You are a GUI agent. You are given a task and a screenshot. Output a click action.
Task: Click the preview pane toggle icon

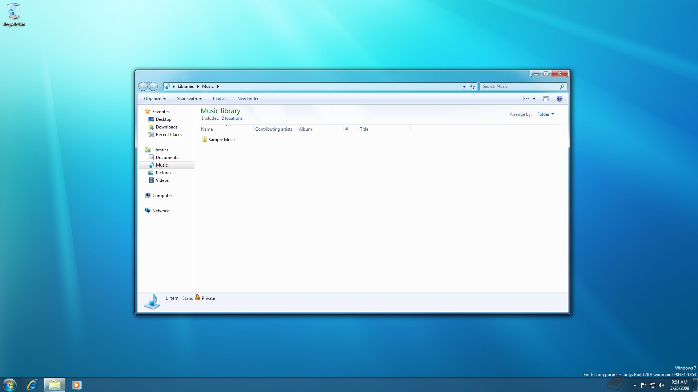coord(546,99)
